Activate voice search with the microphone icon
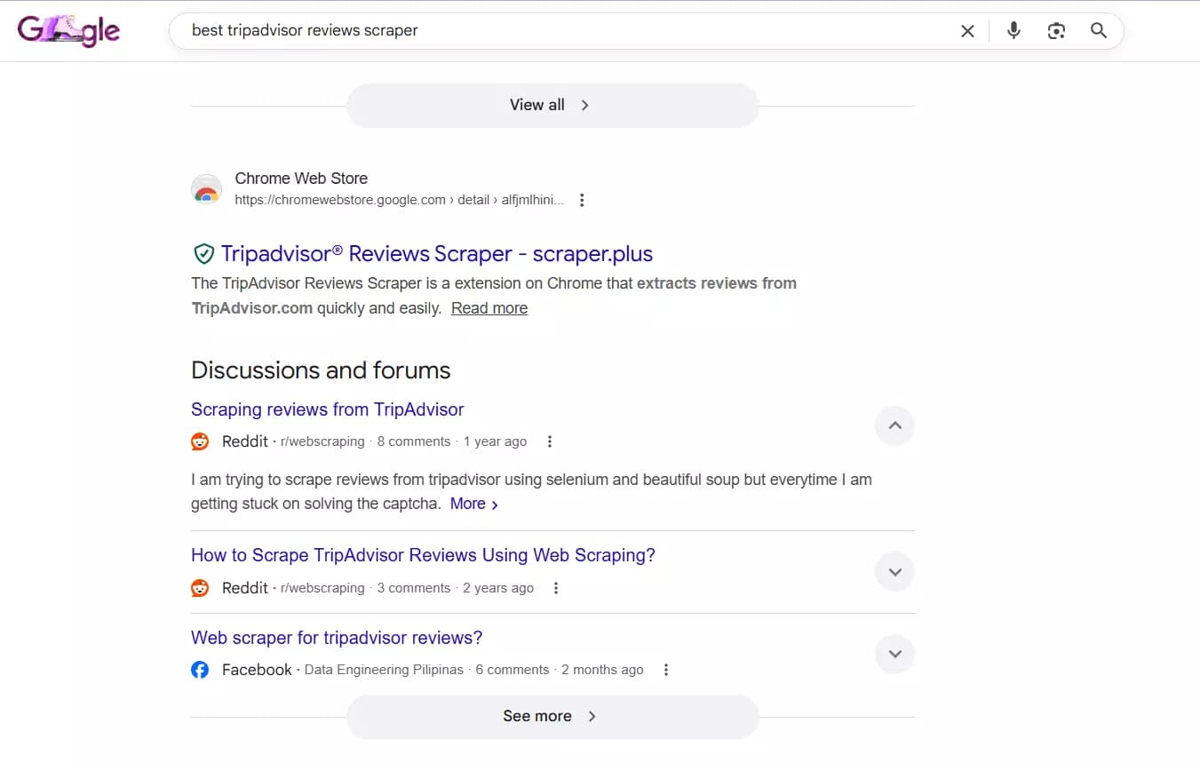 (1013, 30)
